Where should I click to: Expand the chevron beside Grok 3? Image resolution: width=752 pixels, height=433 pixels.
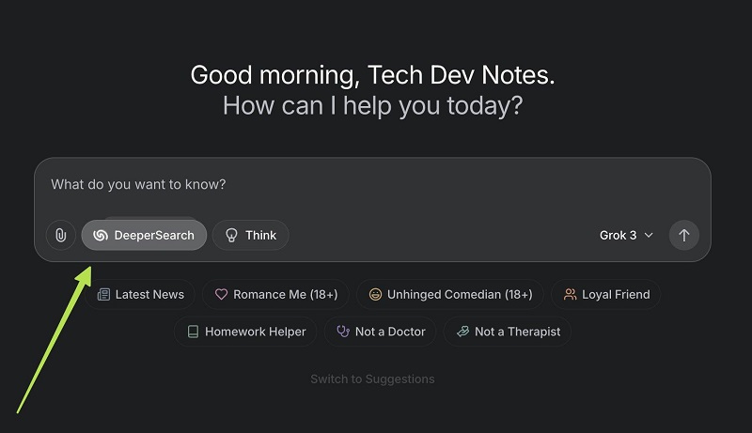click(649, 235)
